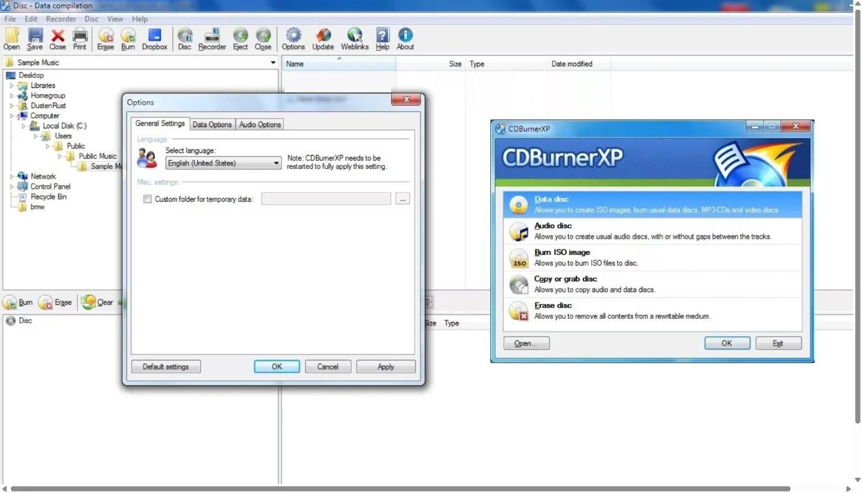The height and width of the screenshot is (493, 862).
Task: Click the Eject toolbar icon
Action: 240,39
